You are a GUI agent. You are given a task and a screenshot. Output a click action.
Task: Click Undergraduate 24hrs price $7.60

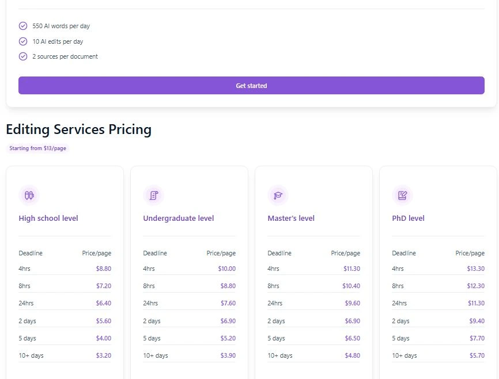228,304
